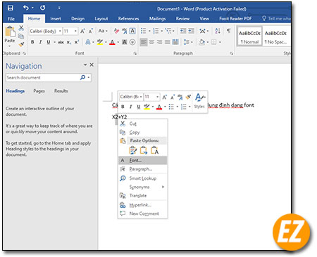Apply yellow text highlight color in ribbon
The image size is (317, 257).
[100, 42]
